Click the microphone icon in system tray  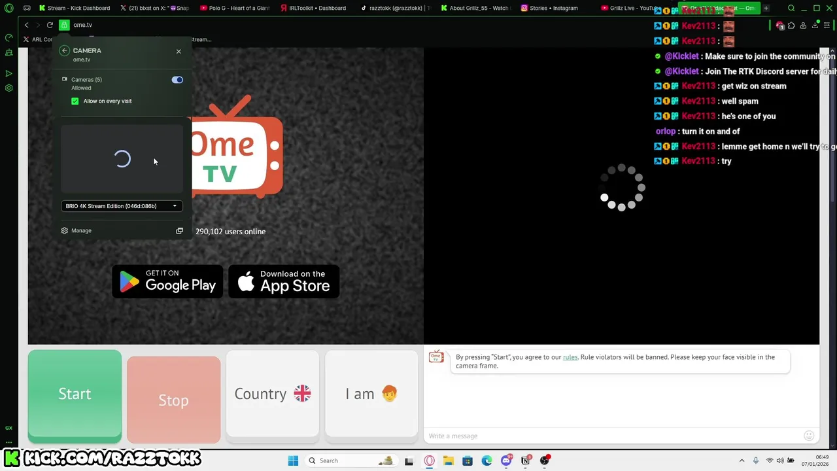coord(756,461)
